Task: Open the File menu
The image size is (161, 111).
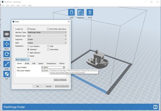Action: coord(3,5)
